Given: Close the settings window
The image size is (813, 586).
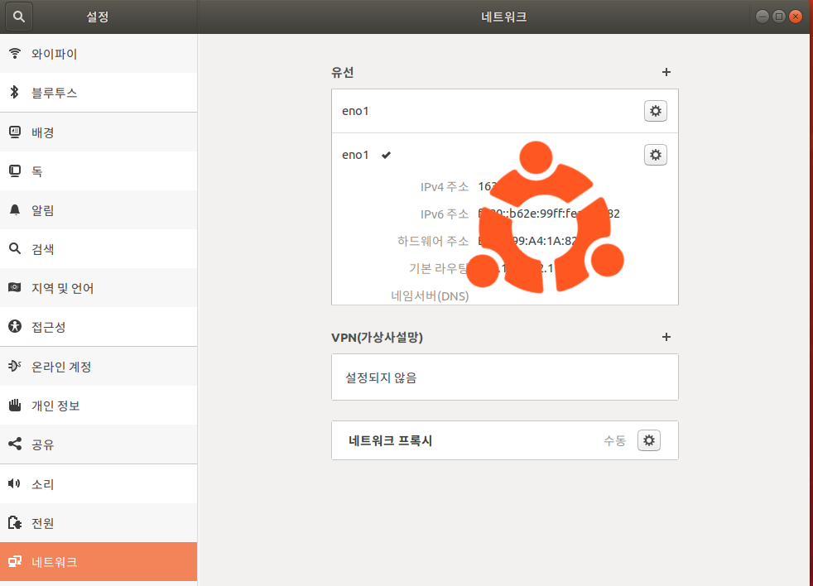Looking at the screenshot, I should [796, 17].
